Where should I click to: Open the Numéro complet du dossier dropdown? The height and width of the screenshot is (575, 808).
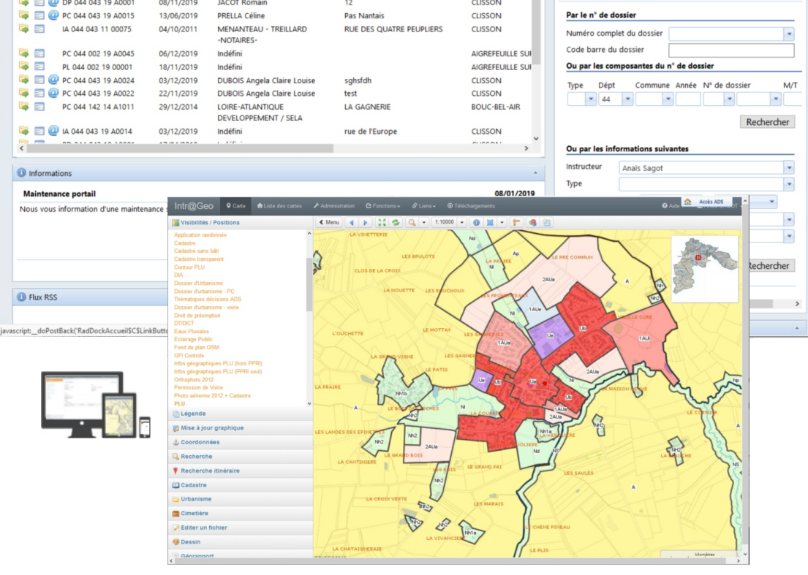788,34
